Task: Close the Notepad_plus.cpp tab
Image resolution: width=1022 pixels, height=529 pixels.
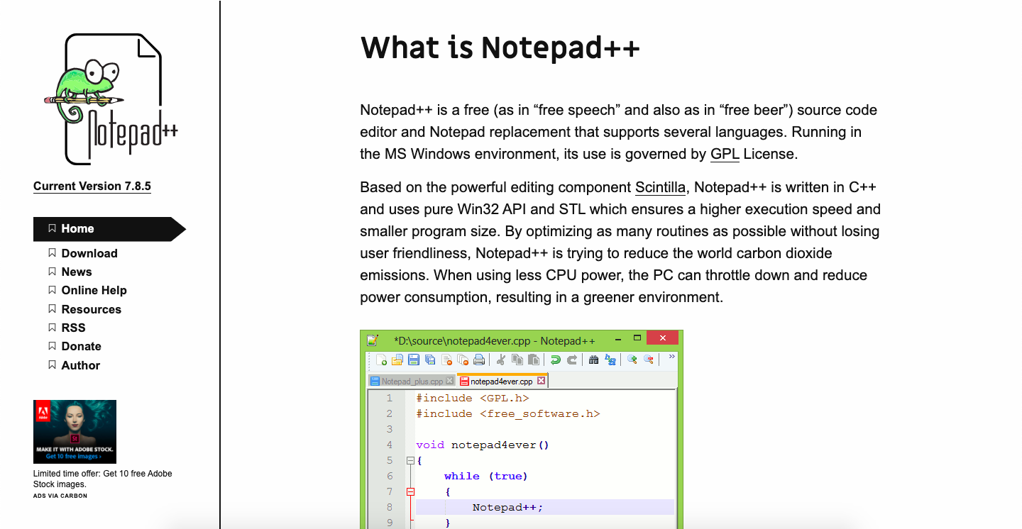Action: (x=449, y=381)
